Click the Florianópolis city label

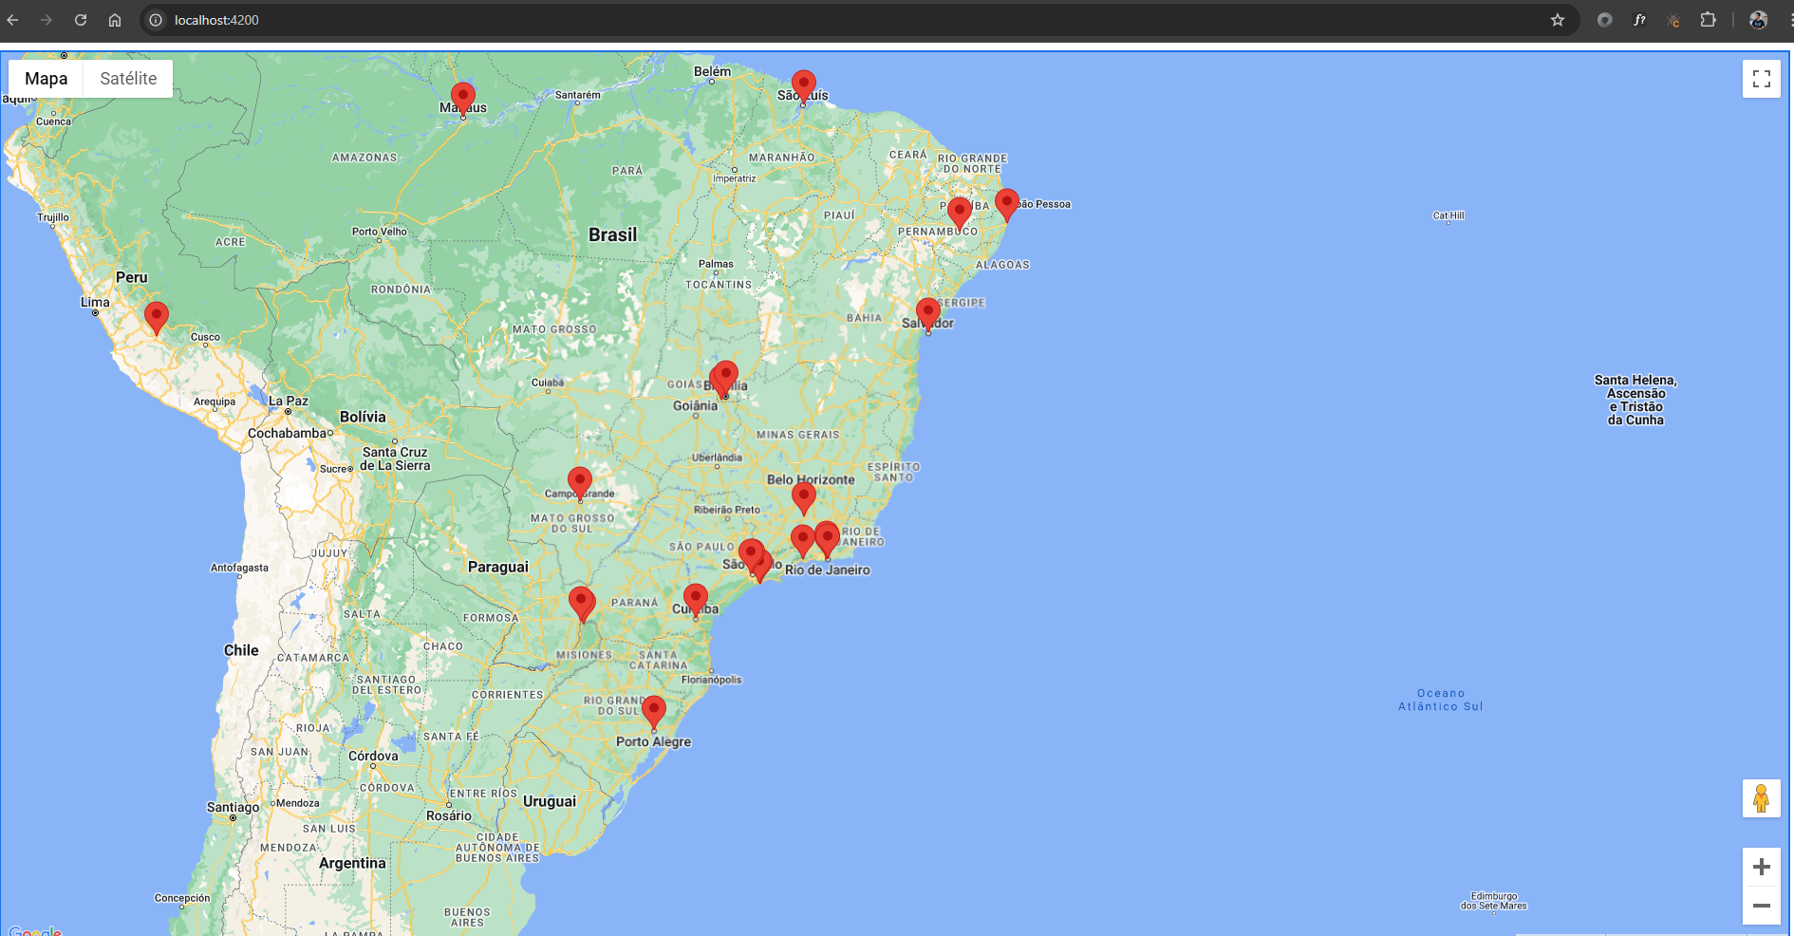click(712, 680)
